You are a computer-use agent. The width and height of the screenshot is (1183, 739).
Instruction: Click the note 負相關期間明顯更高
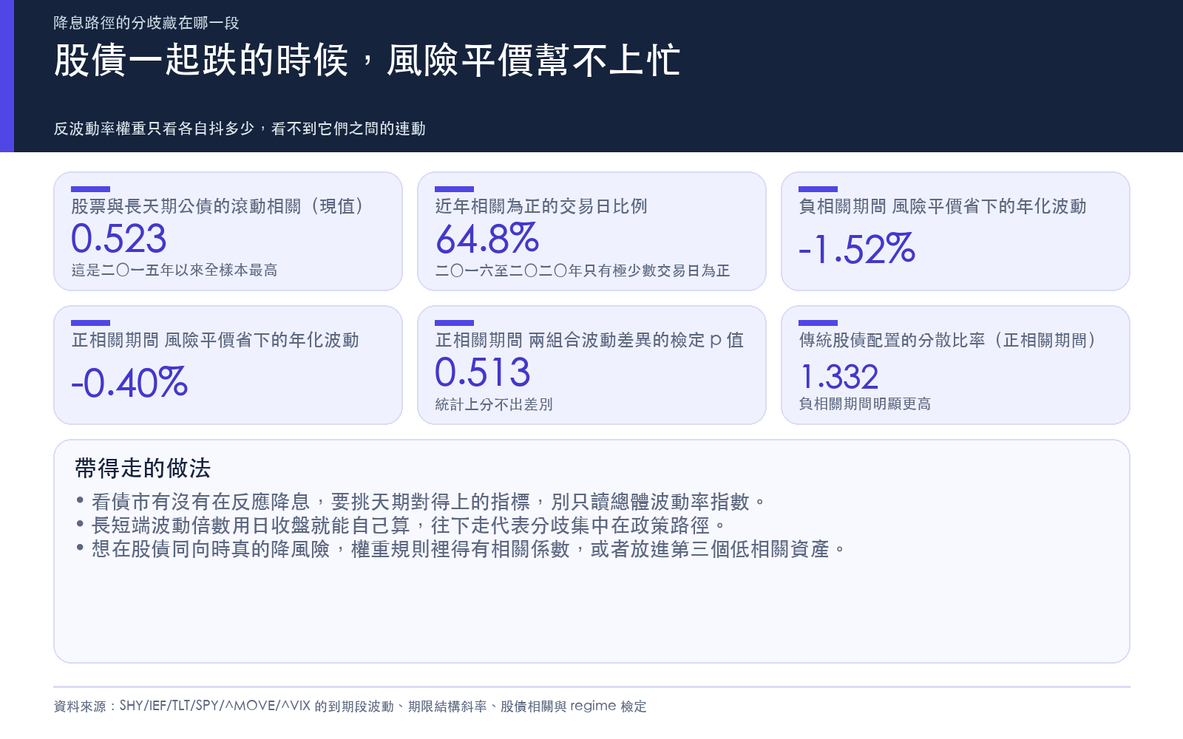coord(865,403)
